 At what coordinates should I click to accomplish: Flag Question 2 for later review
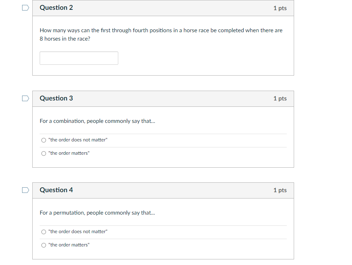click(25, 7)
